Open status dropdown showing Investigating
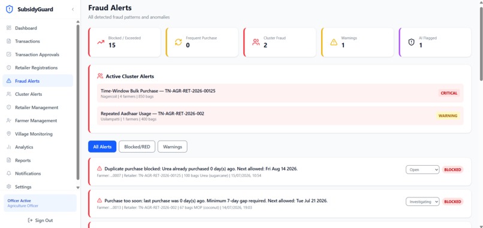The image size is (483, 228). 422,202
